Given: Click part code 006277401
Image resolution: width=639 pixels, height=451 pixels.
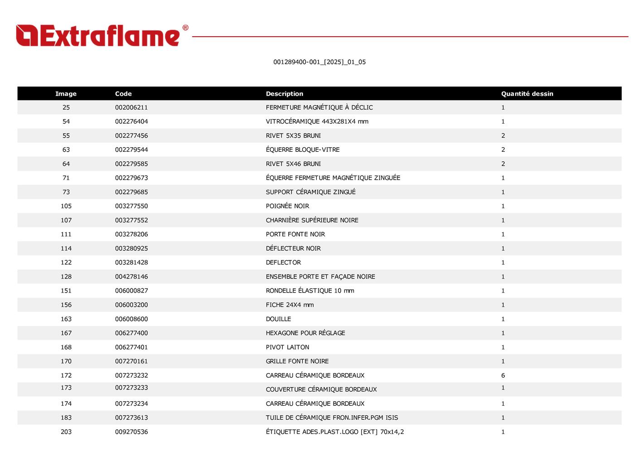Looking at the screenshot, I should 131,347.
